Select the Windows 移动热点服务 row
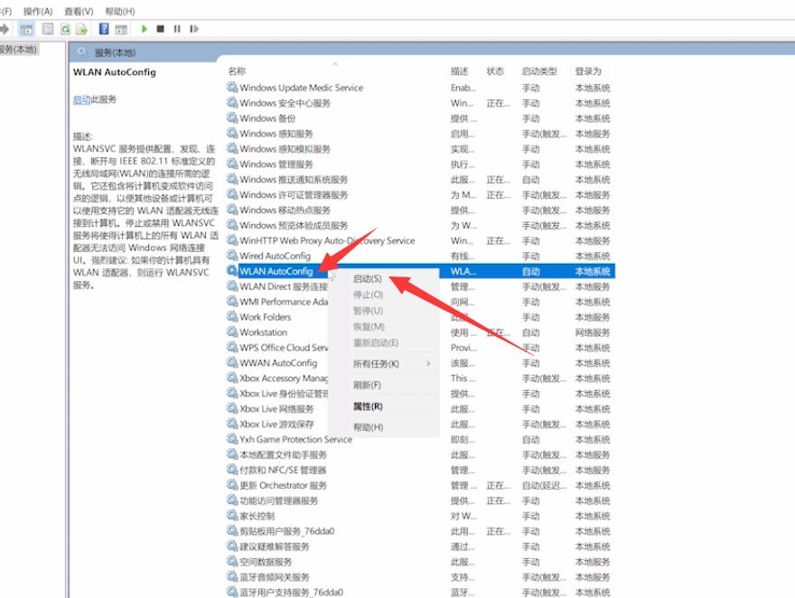 coord(420,210)
